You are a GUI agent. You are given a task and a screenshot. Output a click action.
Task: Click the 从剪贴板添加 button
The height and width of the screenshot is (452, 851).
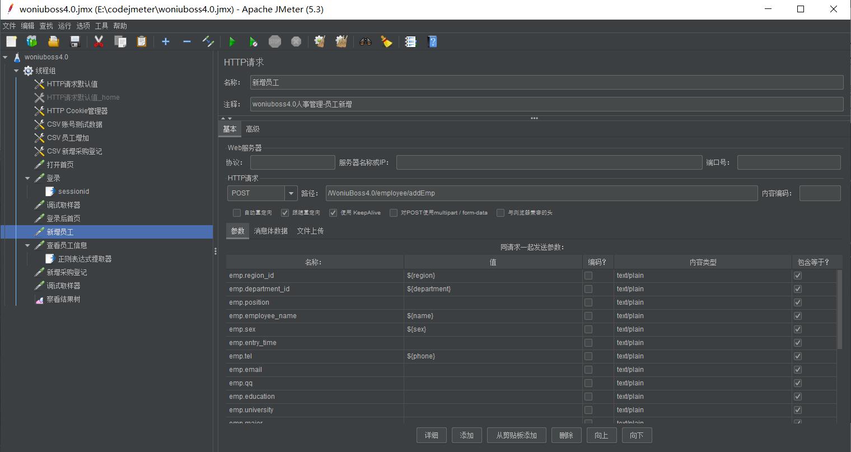516,435
